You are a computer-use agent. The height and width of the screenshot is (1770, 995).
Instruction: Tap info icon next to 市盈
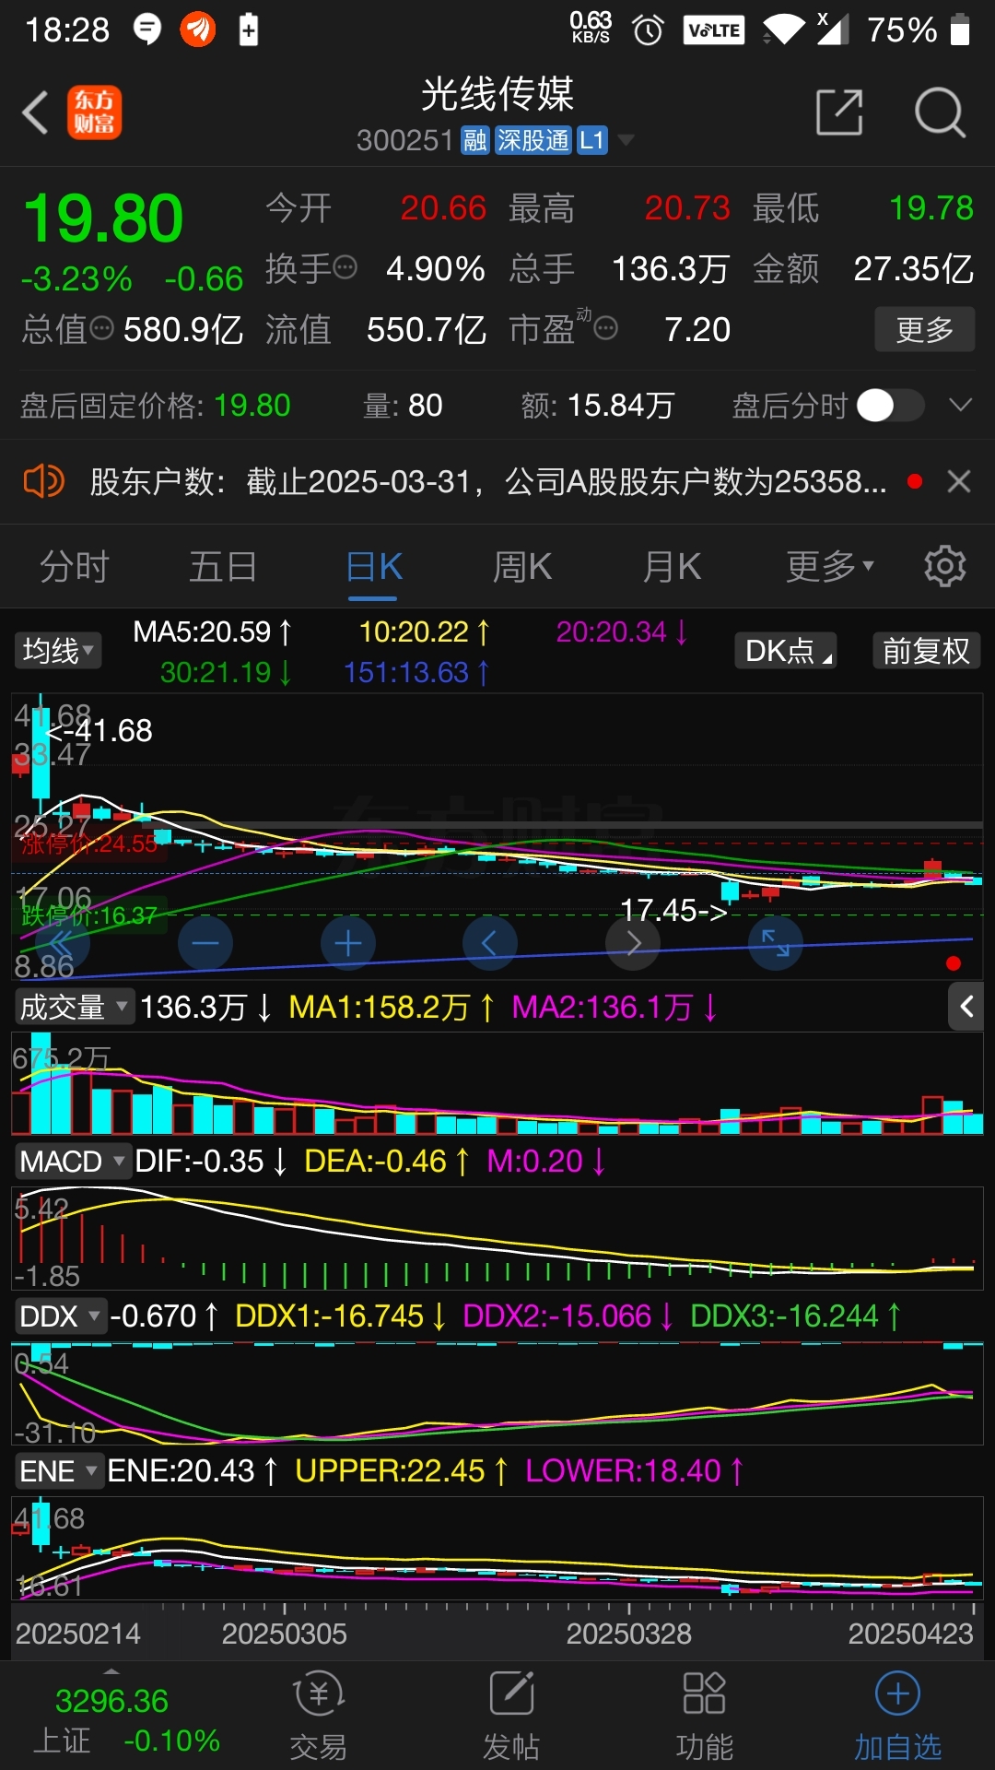coord(605,328)
